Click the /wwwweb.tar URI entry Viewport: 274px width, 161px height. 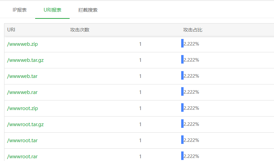pos(22,76)
